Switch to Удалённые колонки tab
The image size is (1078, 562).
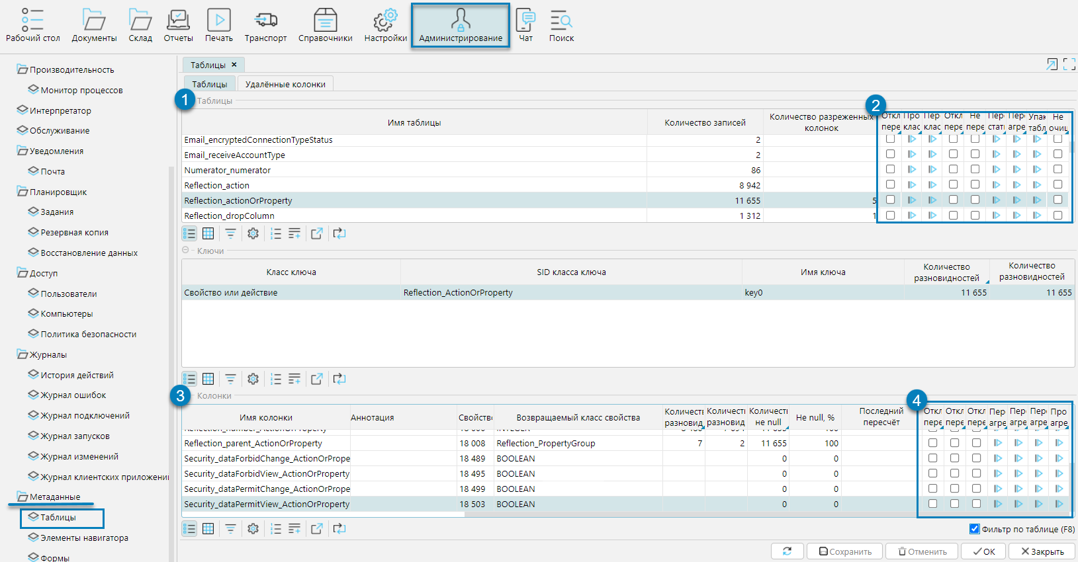pyautogui.click(x=285, y=84)
